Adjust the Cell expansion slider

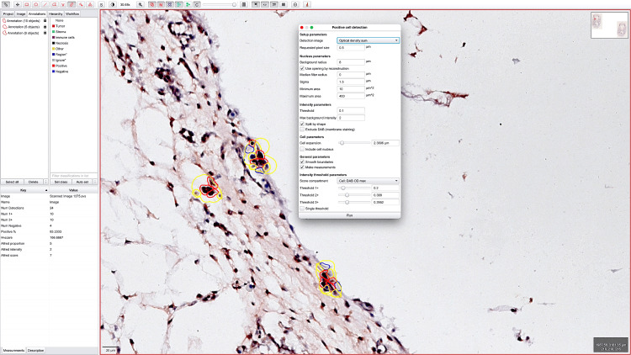354,143
